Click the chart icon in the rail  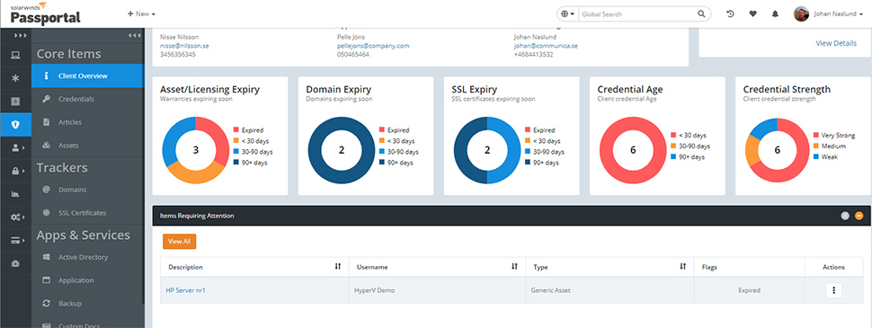[x=15, y=194]
